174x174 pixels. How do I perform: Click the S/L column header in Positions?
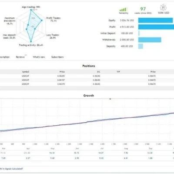[98, 72]
